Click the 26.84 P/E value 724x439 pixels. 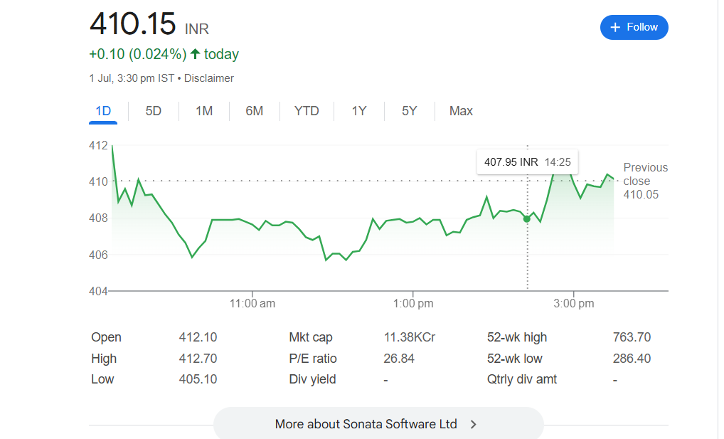pos(399,359)
